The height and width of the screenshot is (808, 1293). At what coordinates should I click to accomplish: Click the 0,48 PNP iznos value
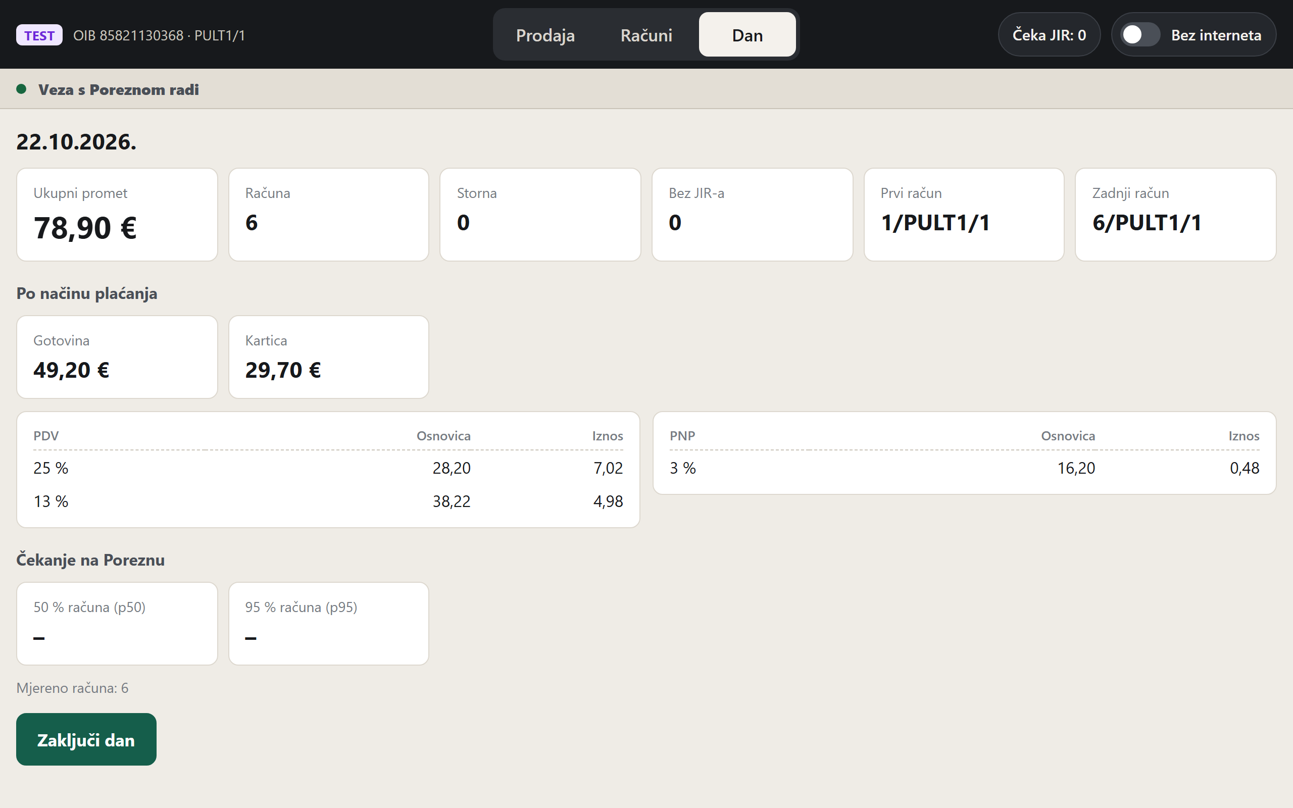click(1245, 468)
